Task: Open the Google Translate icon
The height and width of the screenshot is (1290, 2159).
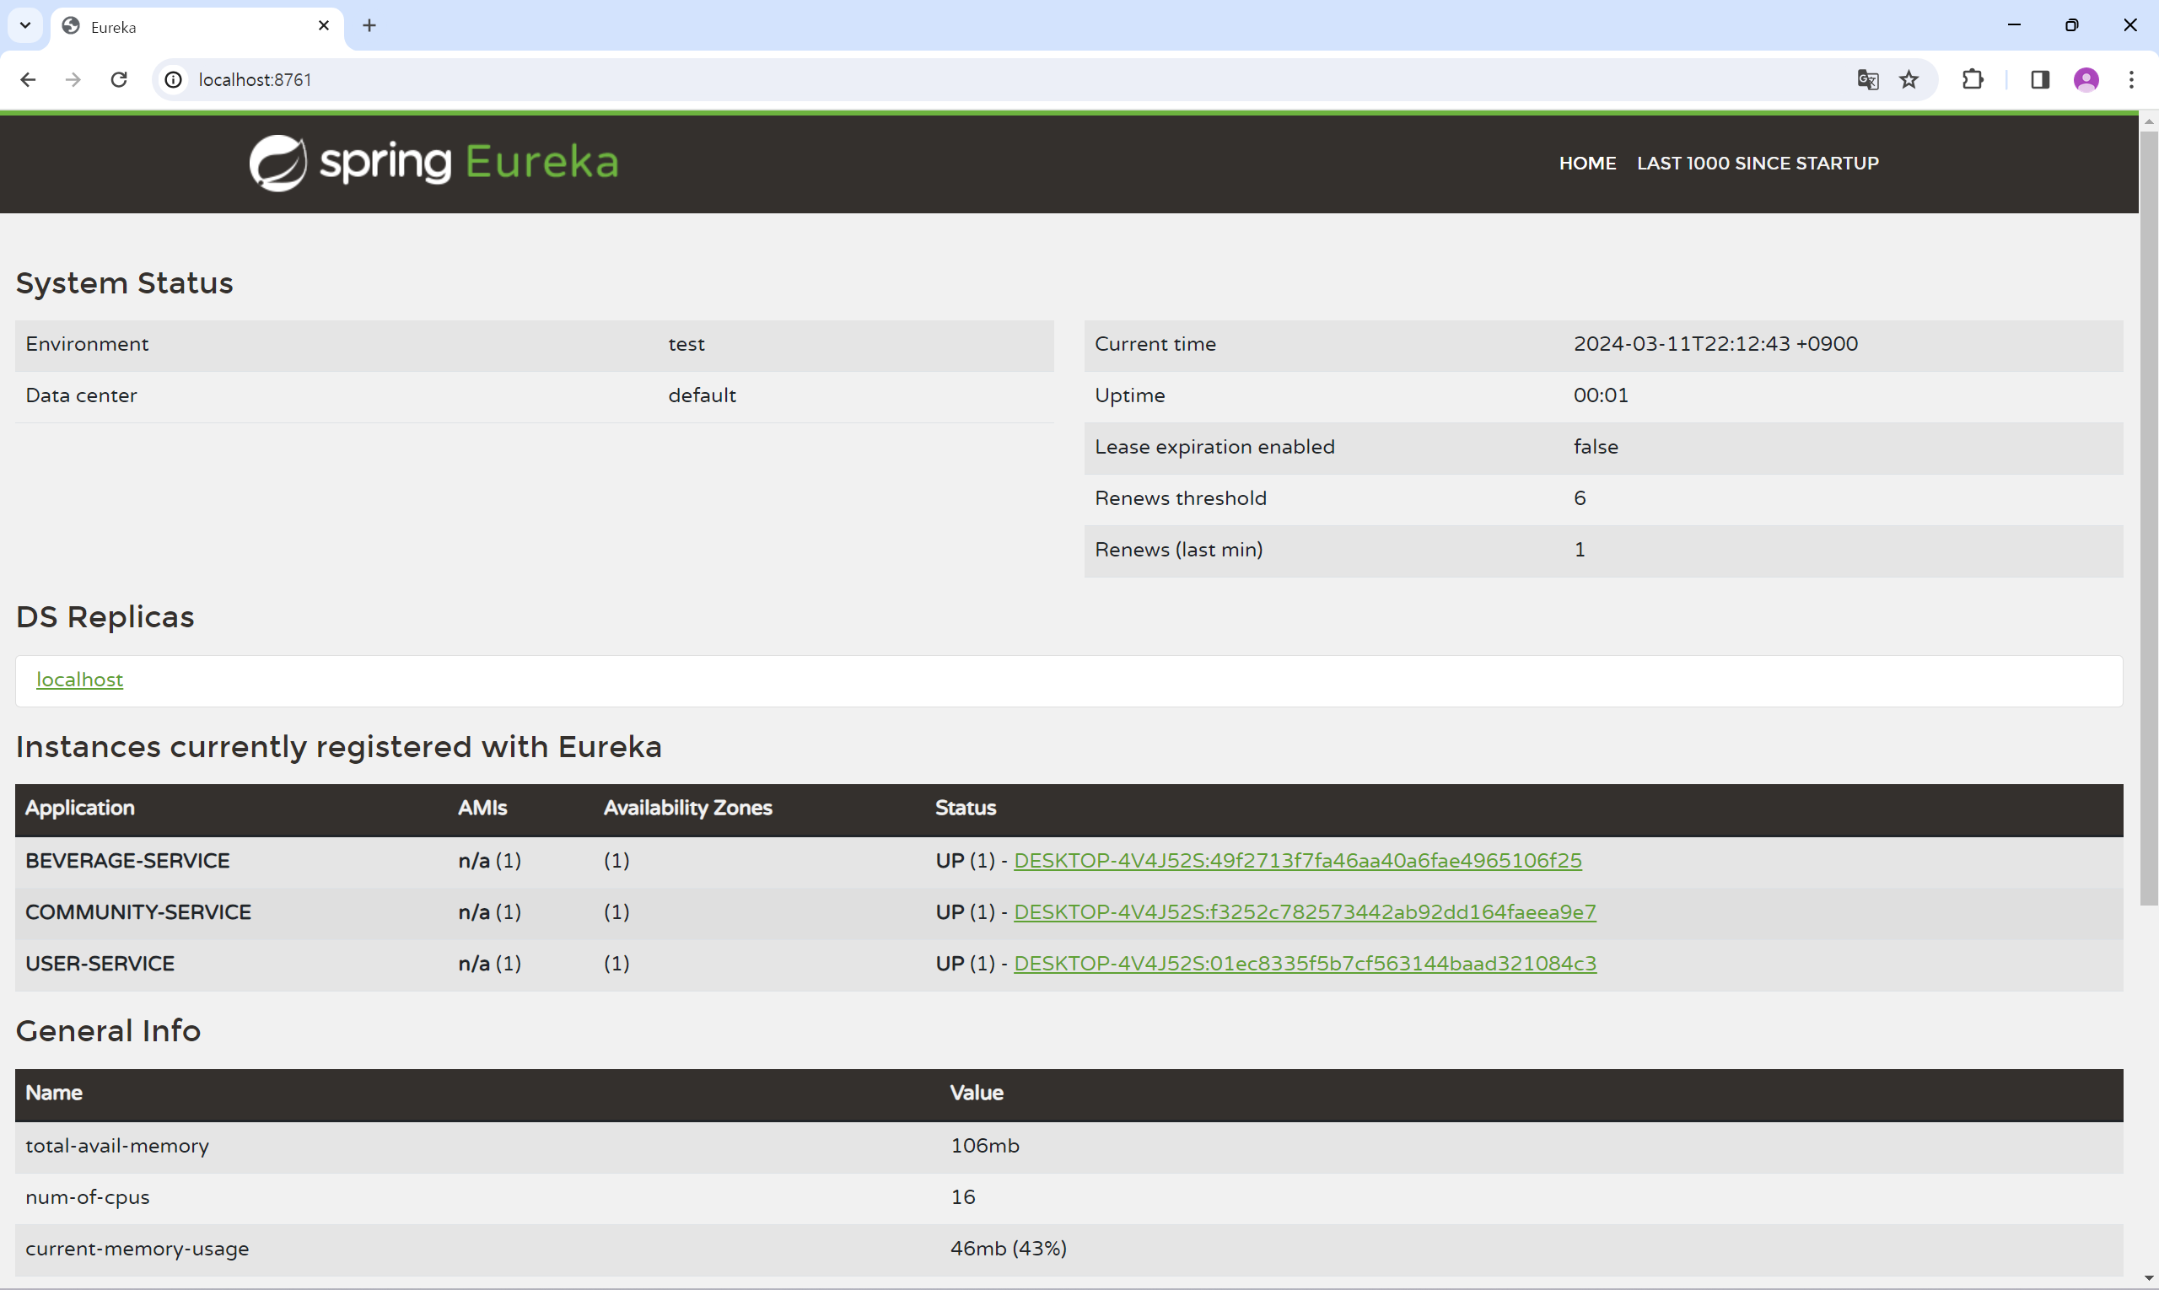Action: [1867, 80]
